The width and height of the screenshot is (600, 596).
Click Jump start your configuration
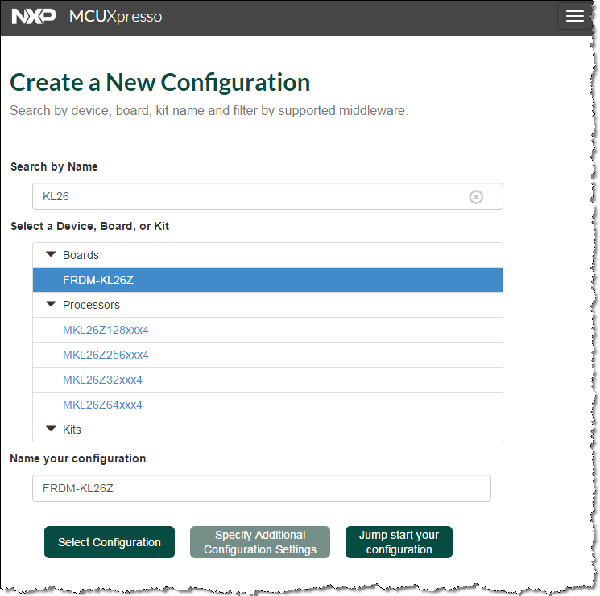click(399, 542)
